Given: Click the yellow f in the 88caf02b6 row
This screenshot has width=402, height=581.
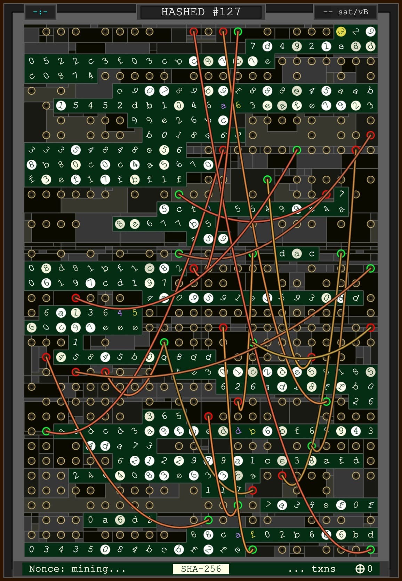Looking at the screenshot, I should (252, 534).
